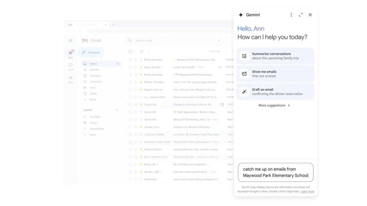Image resolution: width=367 pixels, height=206 pixels.
Task: Filter by the Travel label
Action: click(x=93, y=123)
